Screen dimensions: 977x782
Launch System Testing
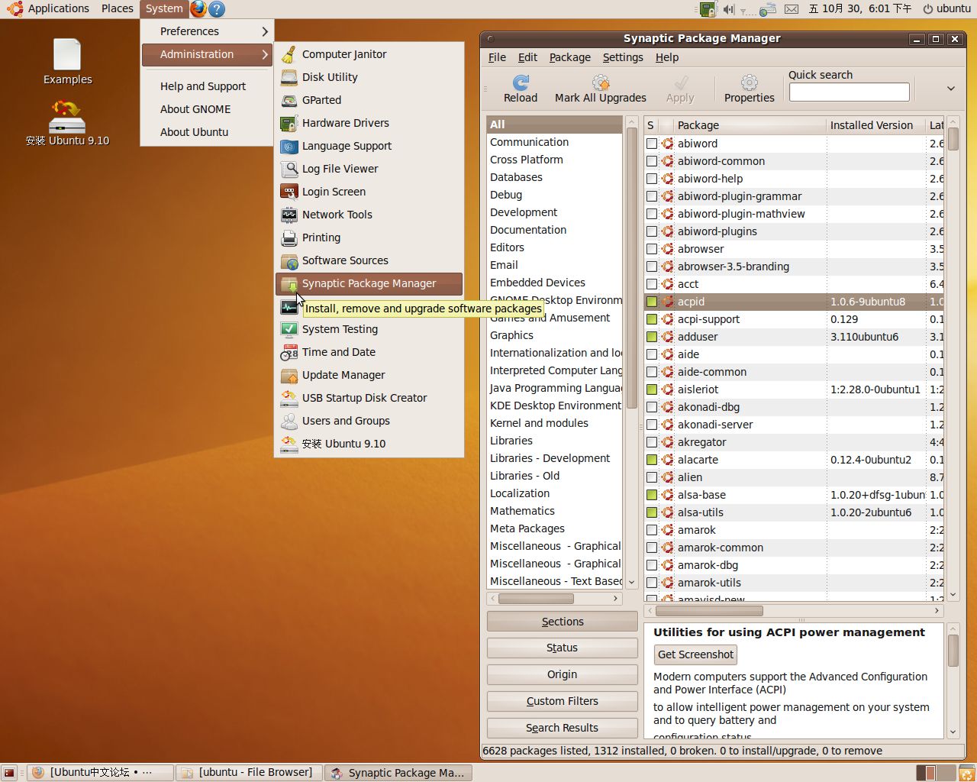pyautogui.click(x=369, y=329)
